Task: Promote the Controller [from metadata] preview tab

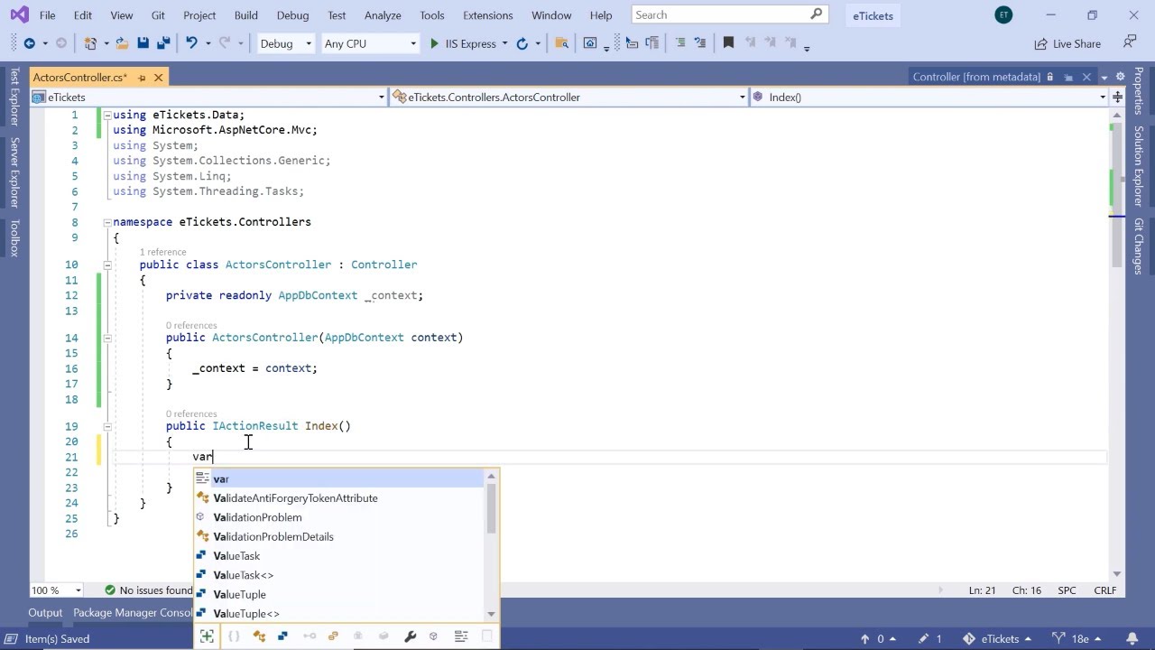Action: 1068,77
